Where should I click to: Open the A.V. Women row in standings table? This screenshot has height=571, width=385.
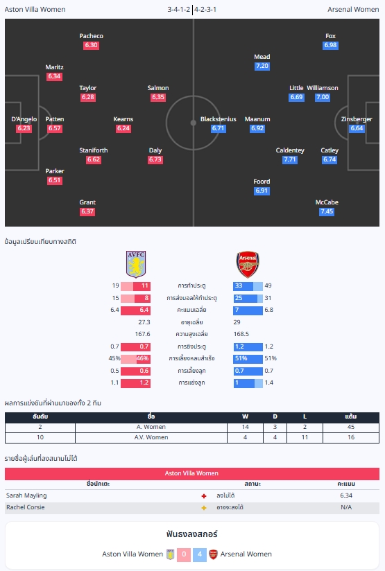pyautogui.click(x=192, y=438)
